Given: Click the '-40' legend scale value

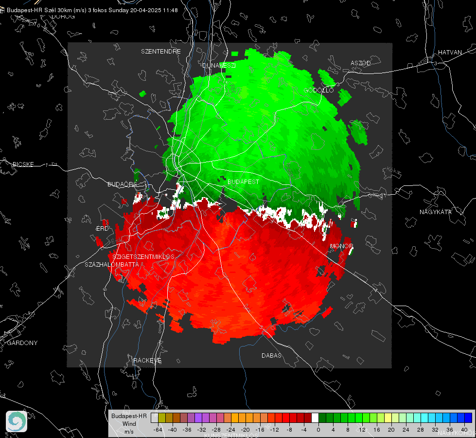Looking at the screenshot, I should tap(173, 430).
